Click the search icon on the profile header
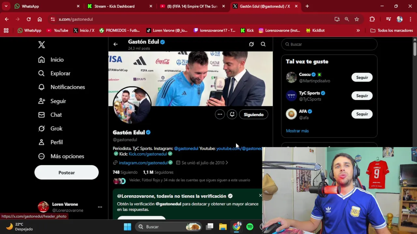 (263, 44)
